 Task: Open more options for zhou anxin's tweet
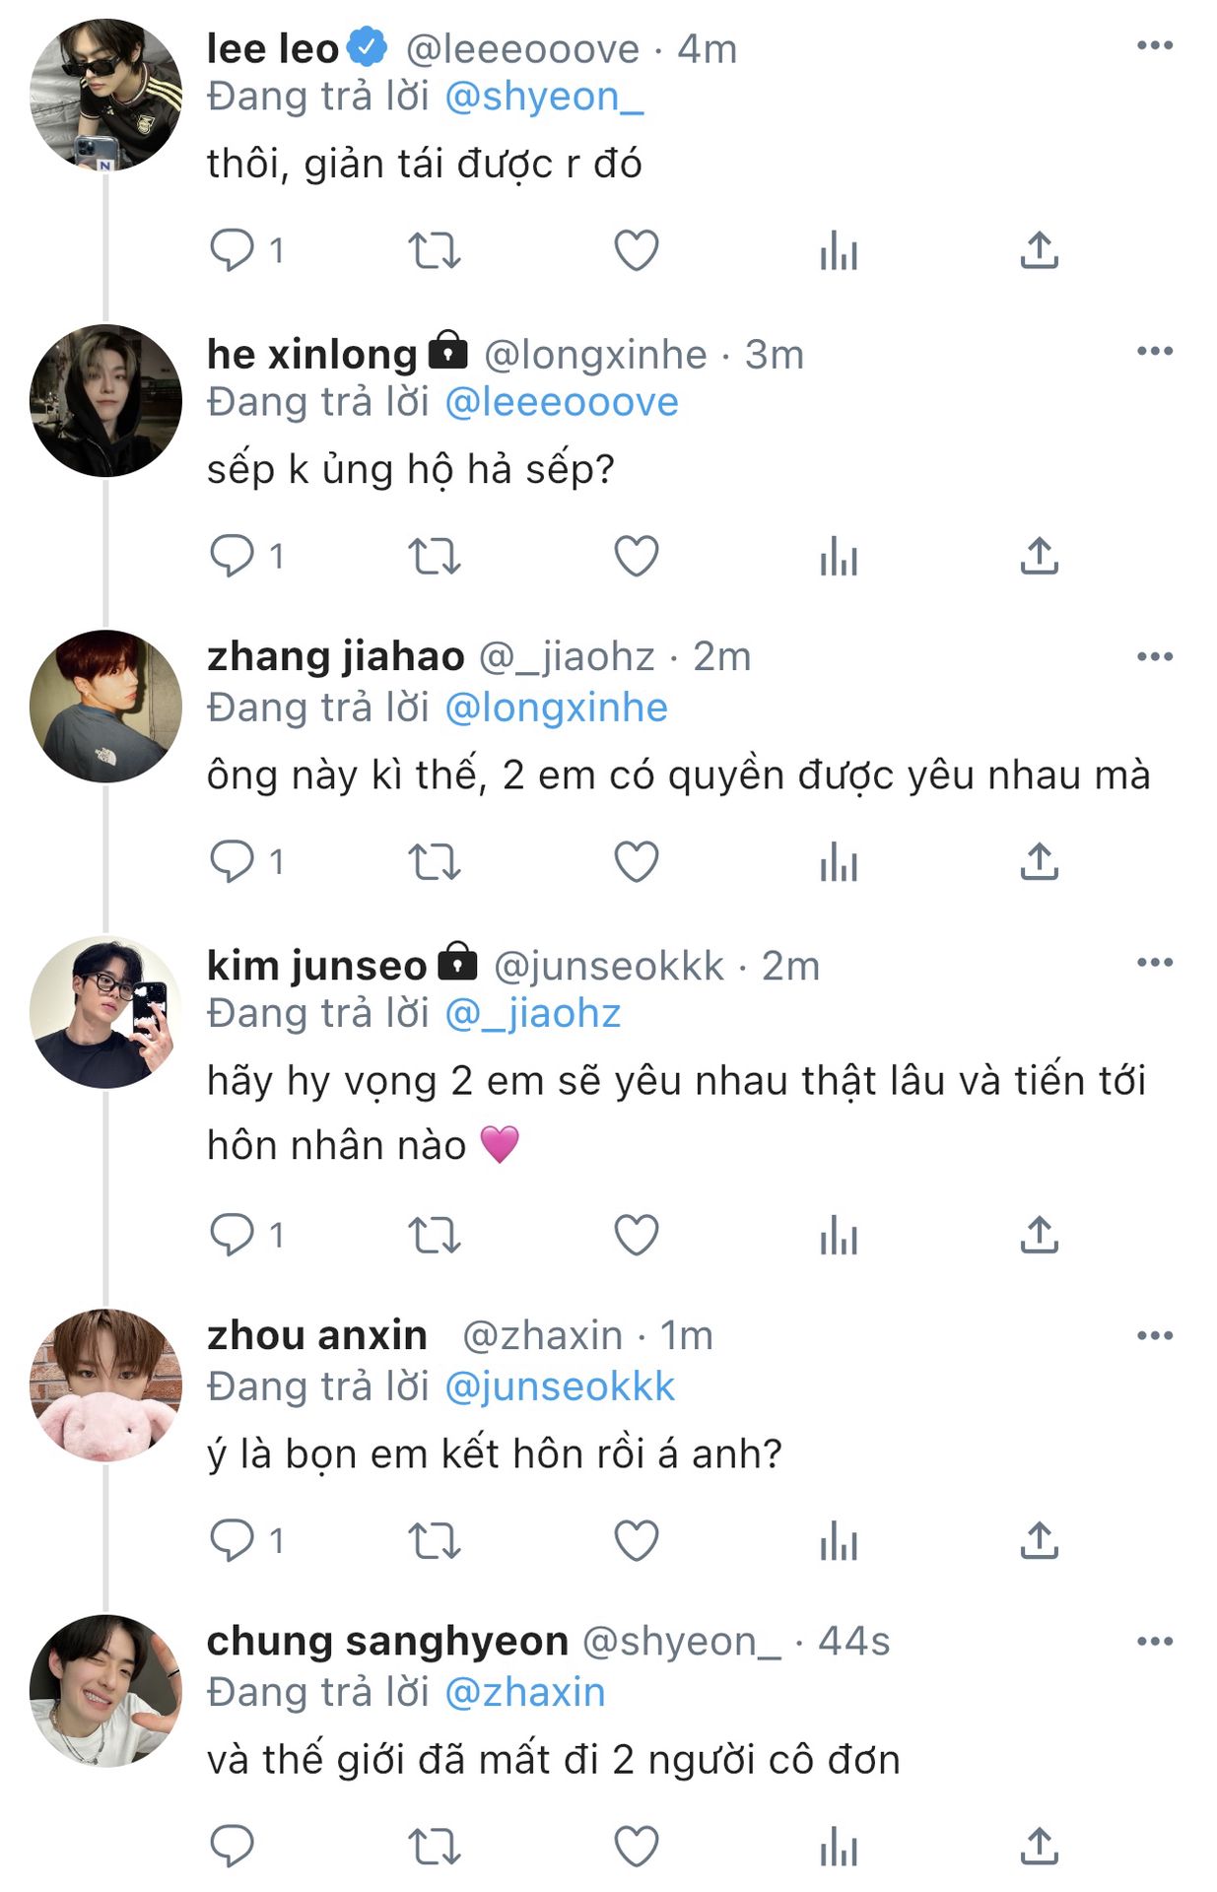click(x=1154, y=1336)
